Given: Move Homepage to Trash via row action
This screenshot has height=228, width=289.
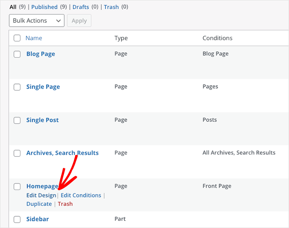Looking at the screenshot, I should click(x=65, y=204).
